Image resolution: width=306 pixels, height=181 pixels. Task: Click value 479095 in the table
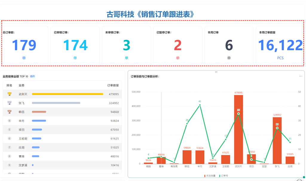pyautogui.click(x=114, y=94)
